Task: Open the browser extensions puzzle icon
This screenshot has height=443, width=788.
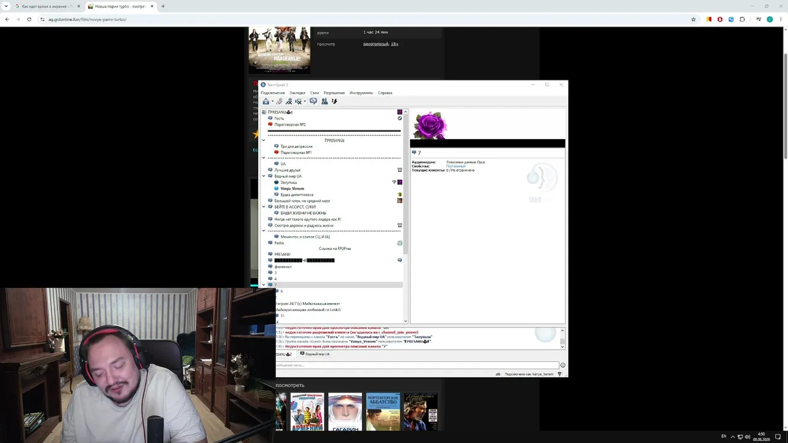Action: coord(742,19)
